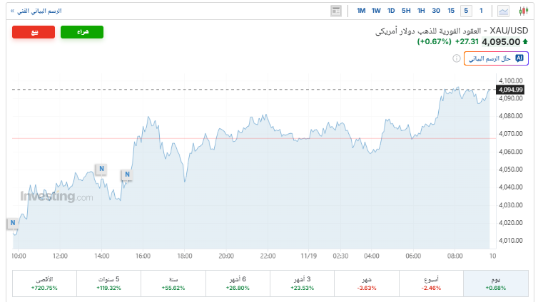Select the 1-minute chart interval

(x=481, y=11)
